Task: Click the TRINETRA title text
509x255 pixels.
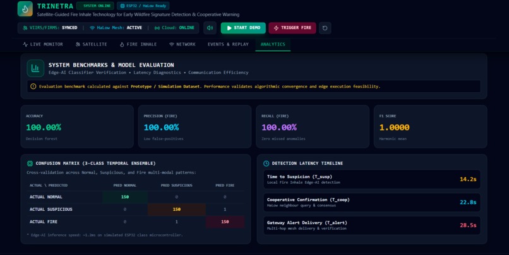Action: tap(55, 6)
